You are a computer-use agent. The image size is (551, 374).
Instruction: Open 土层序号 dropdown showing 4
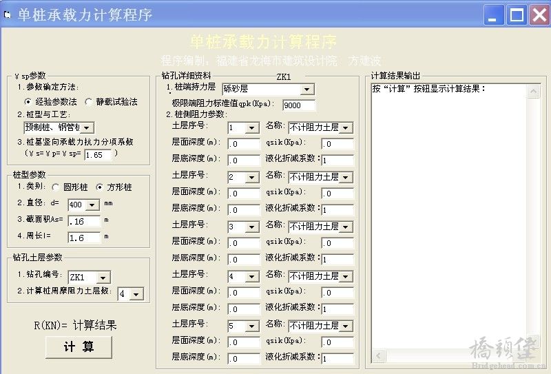[x=252, y=276]
